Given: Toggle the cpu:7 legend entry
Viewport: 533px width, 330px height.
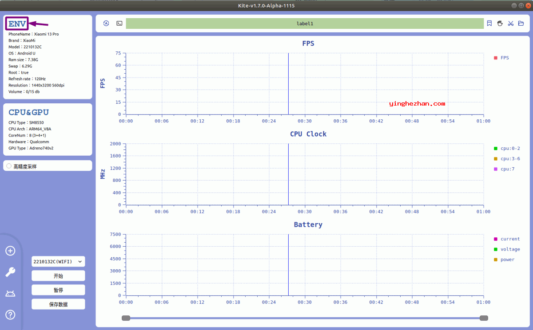Looking at the screenshot, I should pos(504,169).
